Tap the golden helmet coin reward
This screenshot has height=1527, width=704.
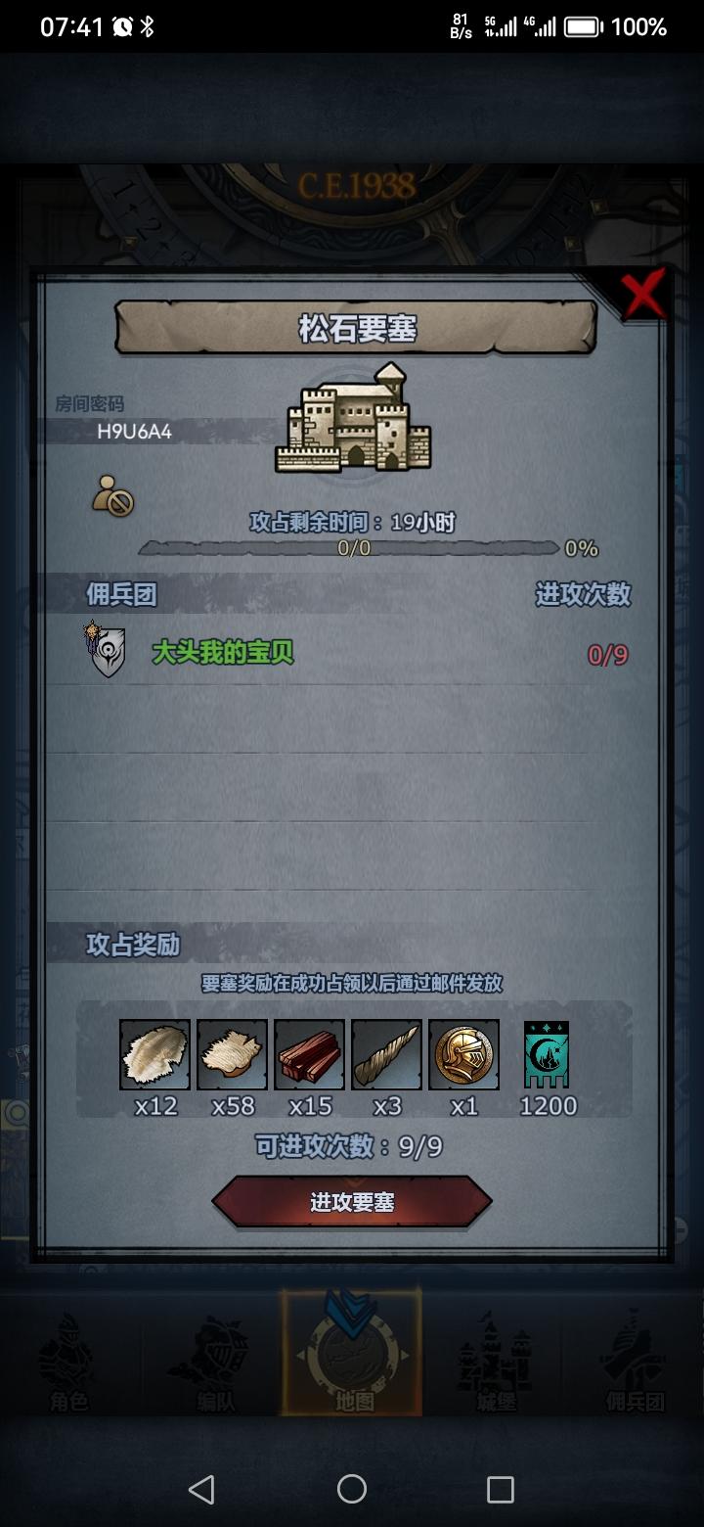click(x=463, y=1054)
